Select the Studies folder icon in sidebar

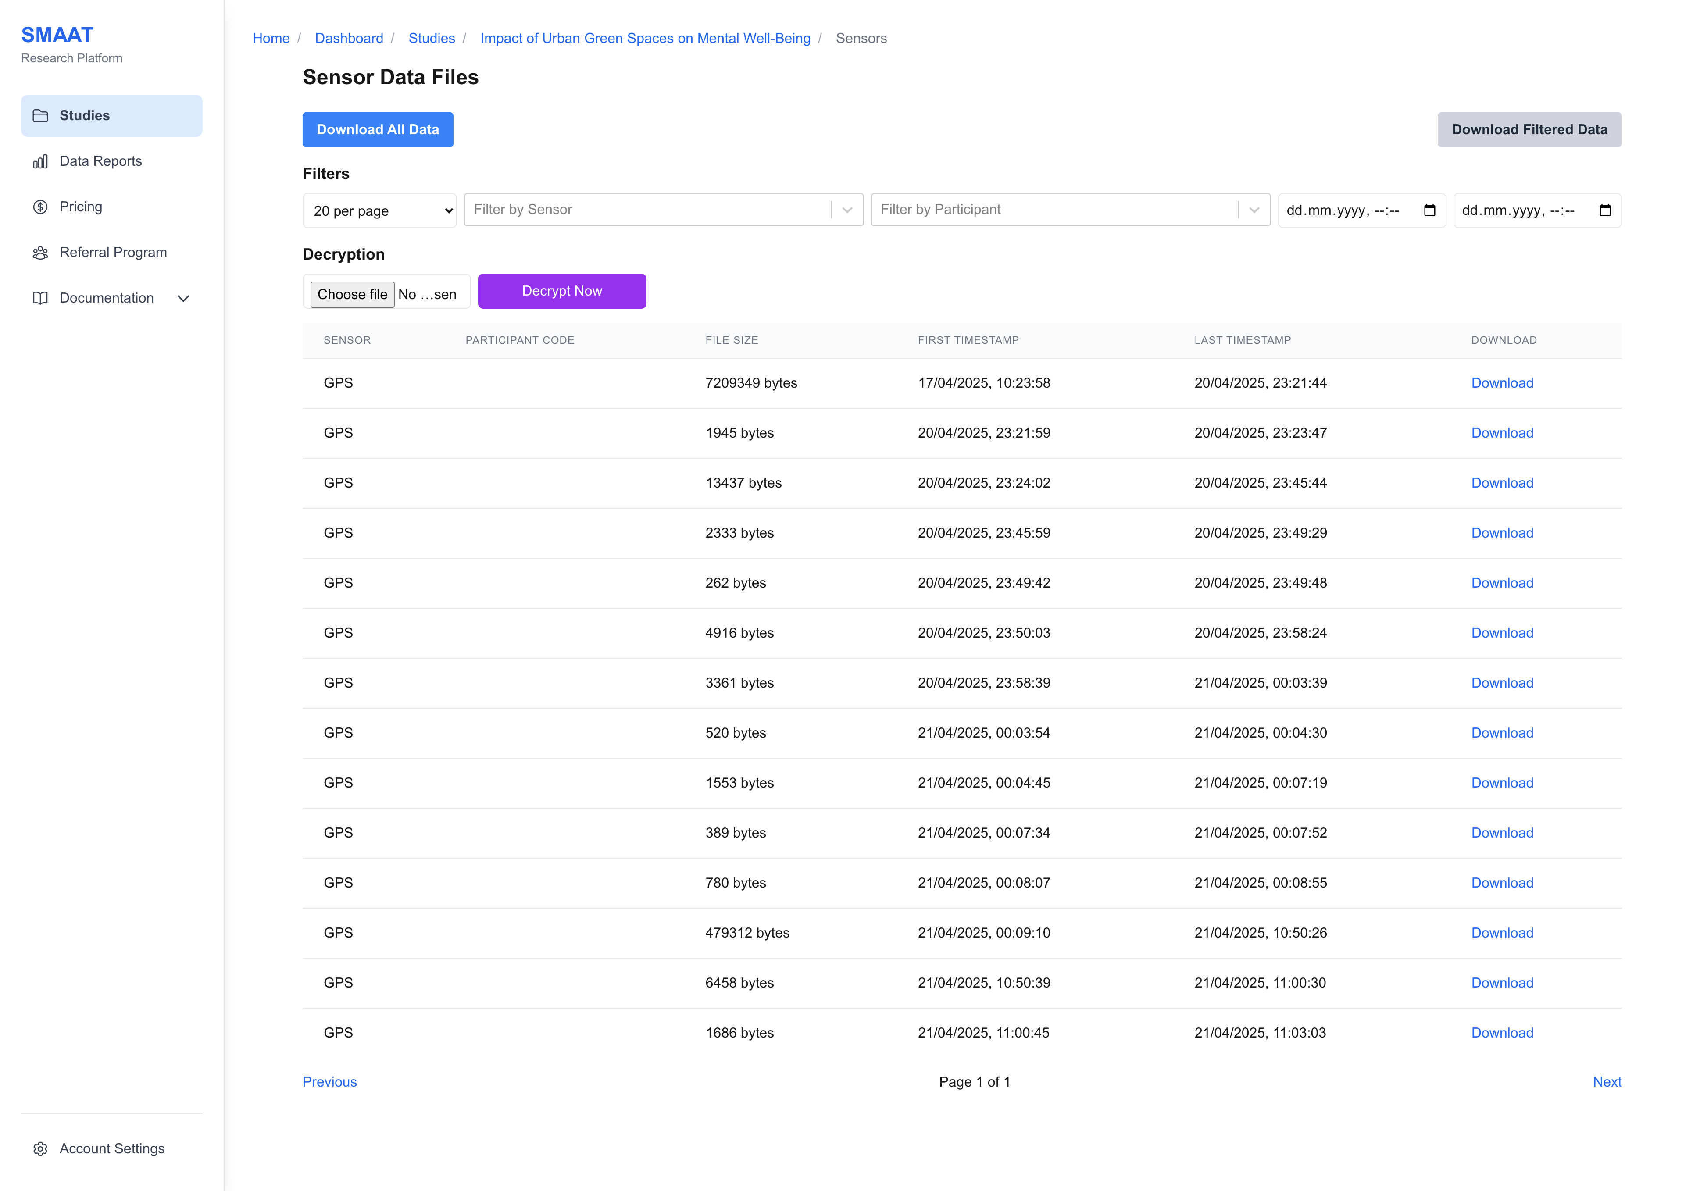tap(41, 115)
